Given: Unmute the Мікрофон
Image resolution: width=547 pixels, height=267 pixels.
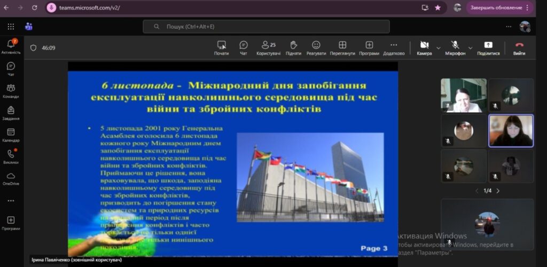Looking at the screenshot, I should [455, 47].
